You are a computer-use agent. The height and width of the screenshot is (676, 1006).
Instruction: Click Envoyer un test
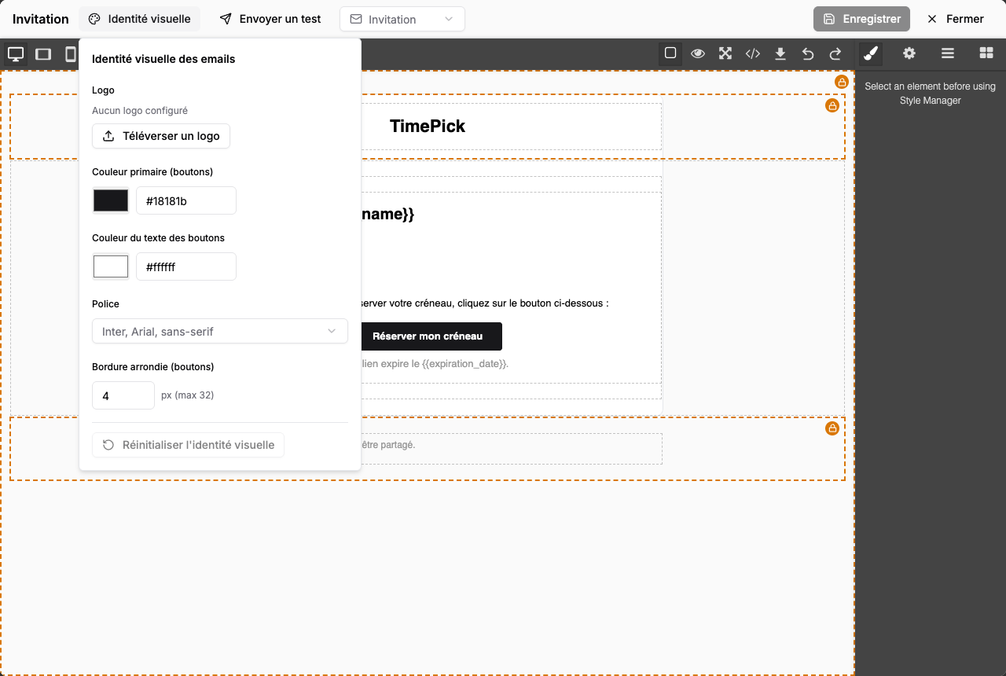click(x=270, y=19)
